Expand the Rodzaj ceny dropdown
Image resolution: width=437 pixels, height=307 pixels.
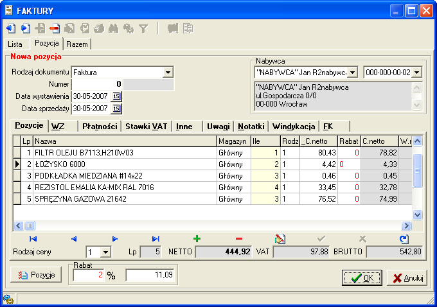pos(105,252)
